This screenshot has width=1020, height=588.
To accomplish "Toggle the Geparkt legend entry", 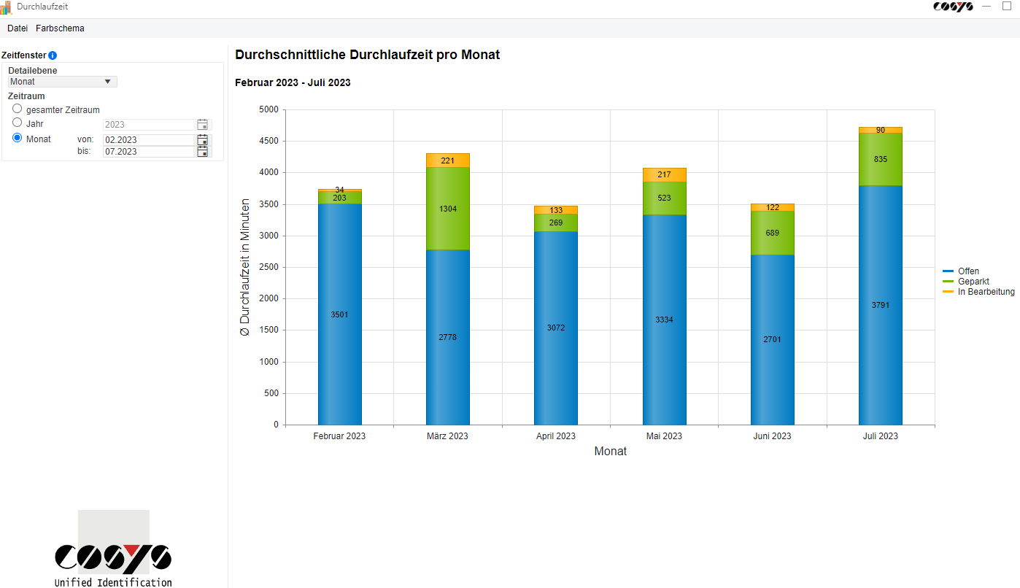I will [x=965, y=282].
